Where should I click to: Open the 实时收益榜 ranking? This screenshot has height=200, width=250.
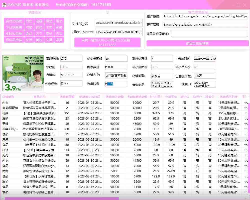tap(14, 34)
